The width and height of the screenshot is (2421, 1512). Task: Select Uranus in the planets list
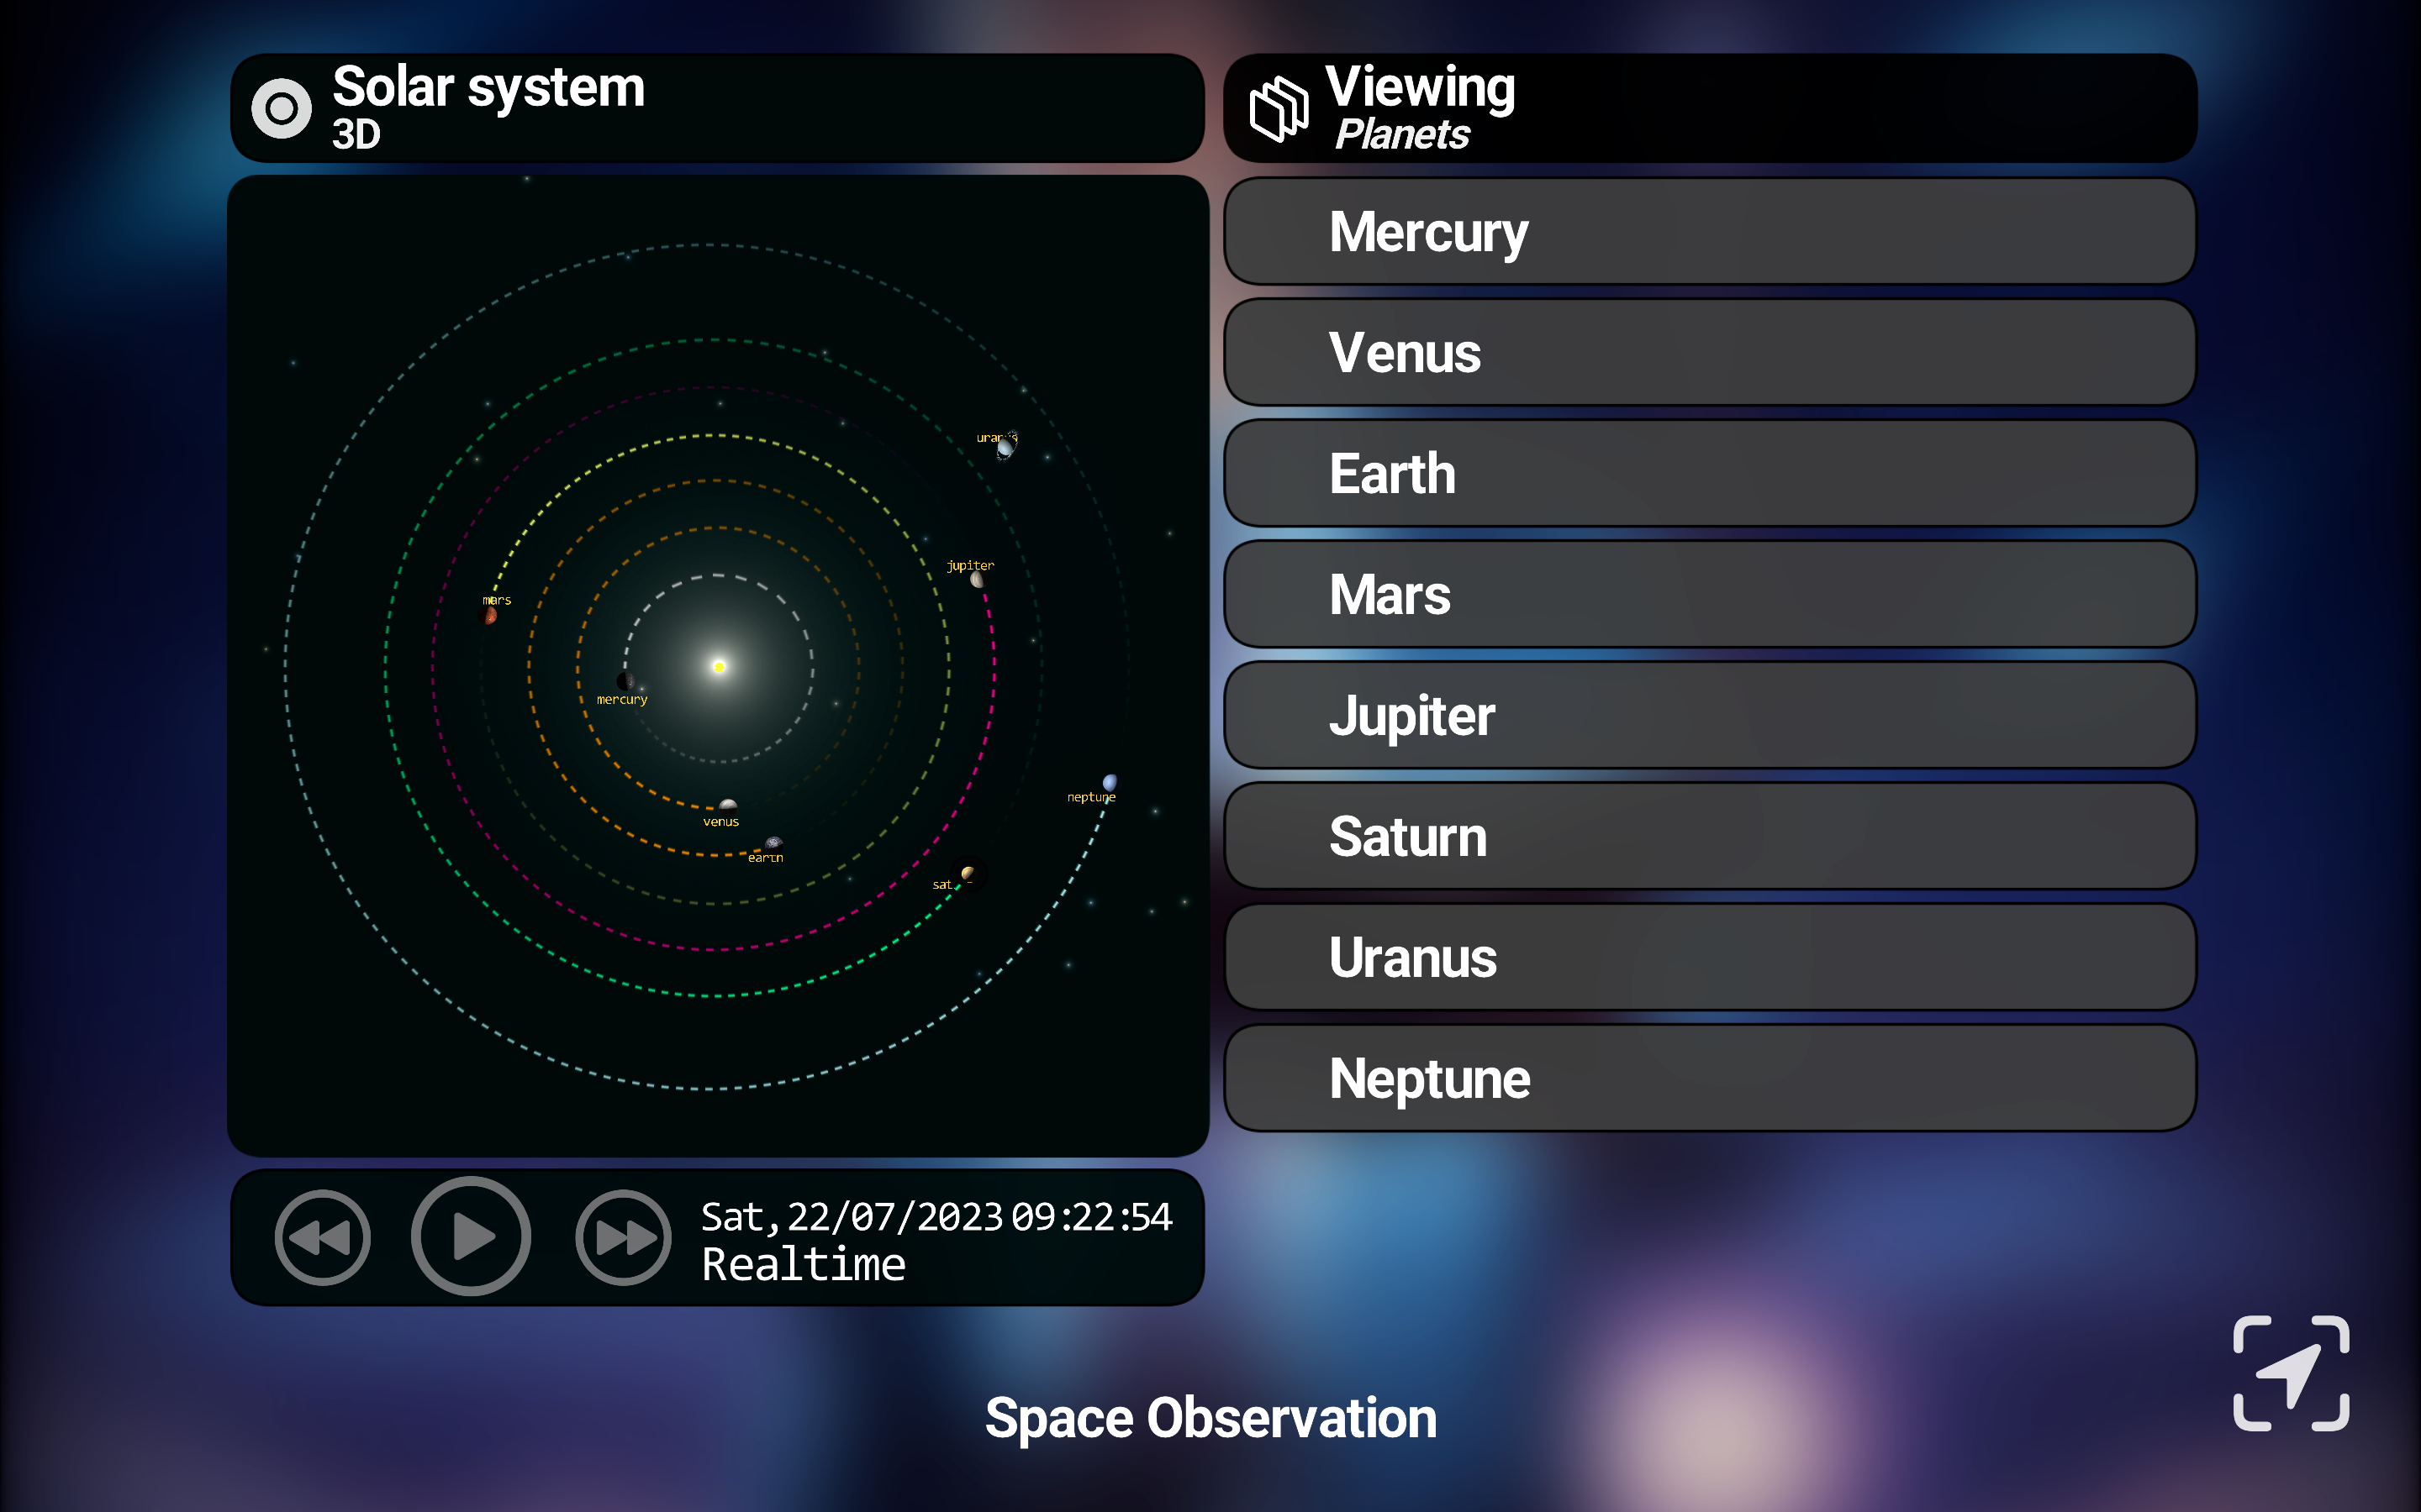pyautogui.click(x=1710, y=958)
